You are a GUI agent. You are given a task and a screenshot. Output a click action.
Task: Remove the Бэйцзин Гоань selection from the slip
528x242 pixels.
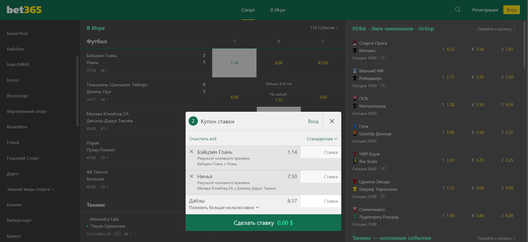[191, 152]
